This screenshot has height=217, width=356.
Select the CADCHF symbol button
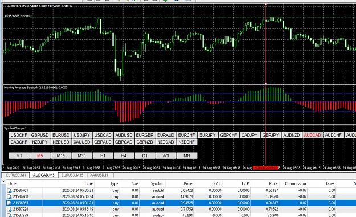[x=19, y=142]
